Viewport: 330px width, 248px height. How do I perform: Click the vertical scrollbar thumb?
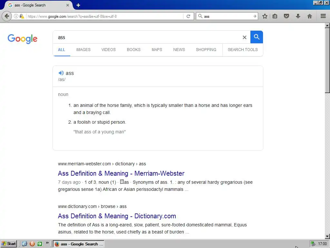click(x=327, y=60)
